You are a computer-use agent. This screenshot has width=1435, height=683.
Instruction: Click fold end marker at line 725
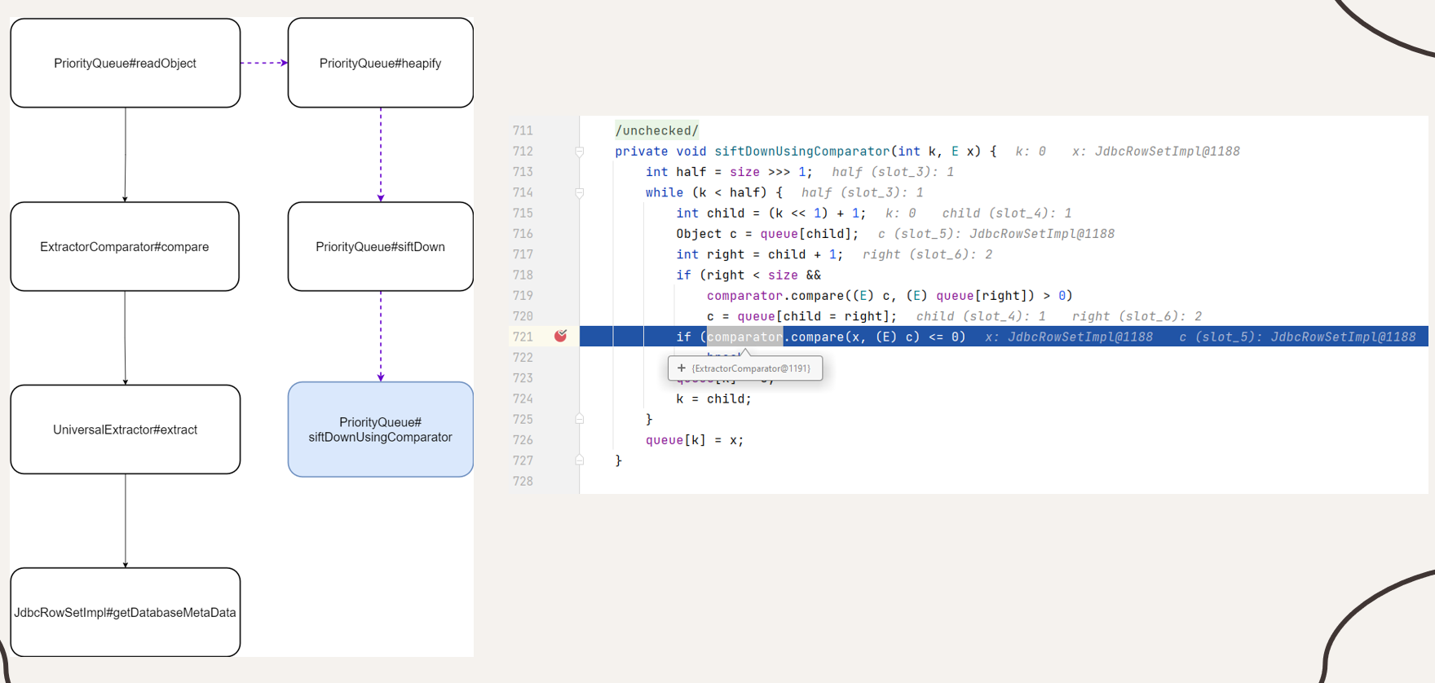point(580,419)
